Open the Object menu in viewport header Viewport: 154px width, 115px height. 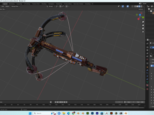point(7,6)
